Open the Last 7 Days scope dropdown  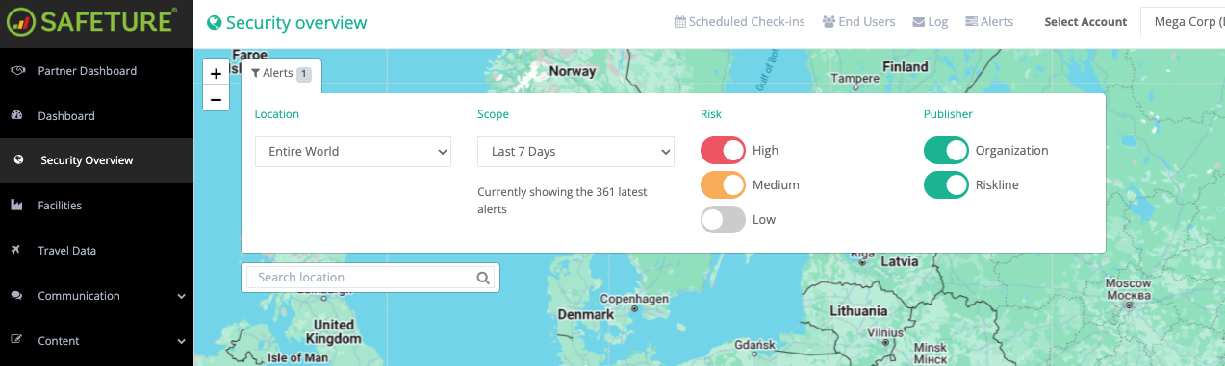tap(575, 152)
